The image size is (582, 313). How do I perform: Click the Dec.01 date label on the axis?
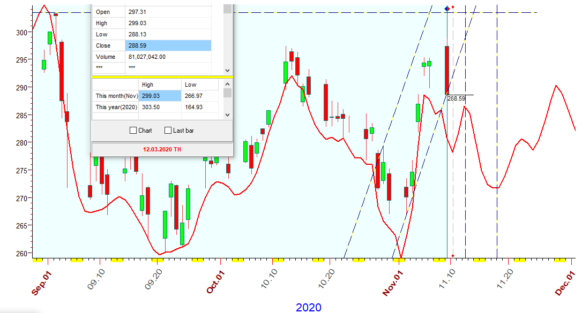[566, 283]
